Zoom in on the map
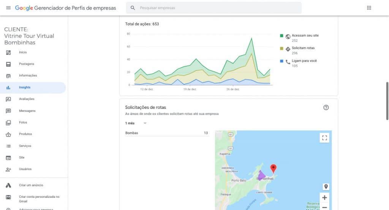This screenshot has height=210, width=389. (324, 197)
